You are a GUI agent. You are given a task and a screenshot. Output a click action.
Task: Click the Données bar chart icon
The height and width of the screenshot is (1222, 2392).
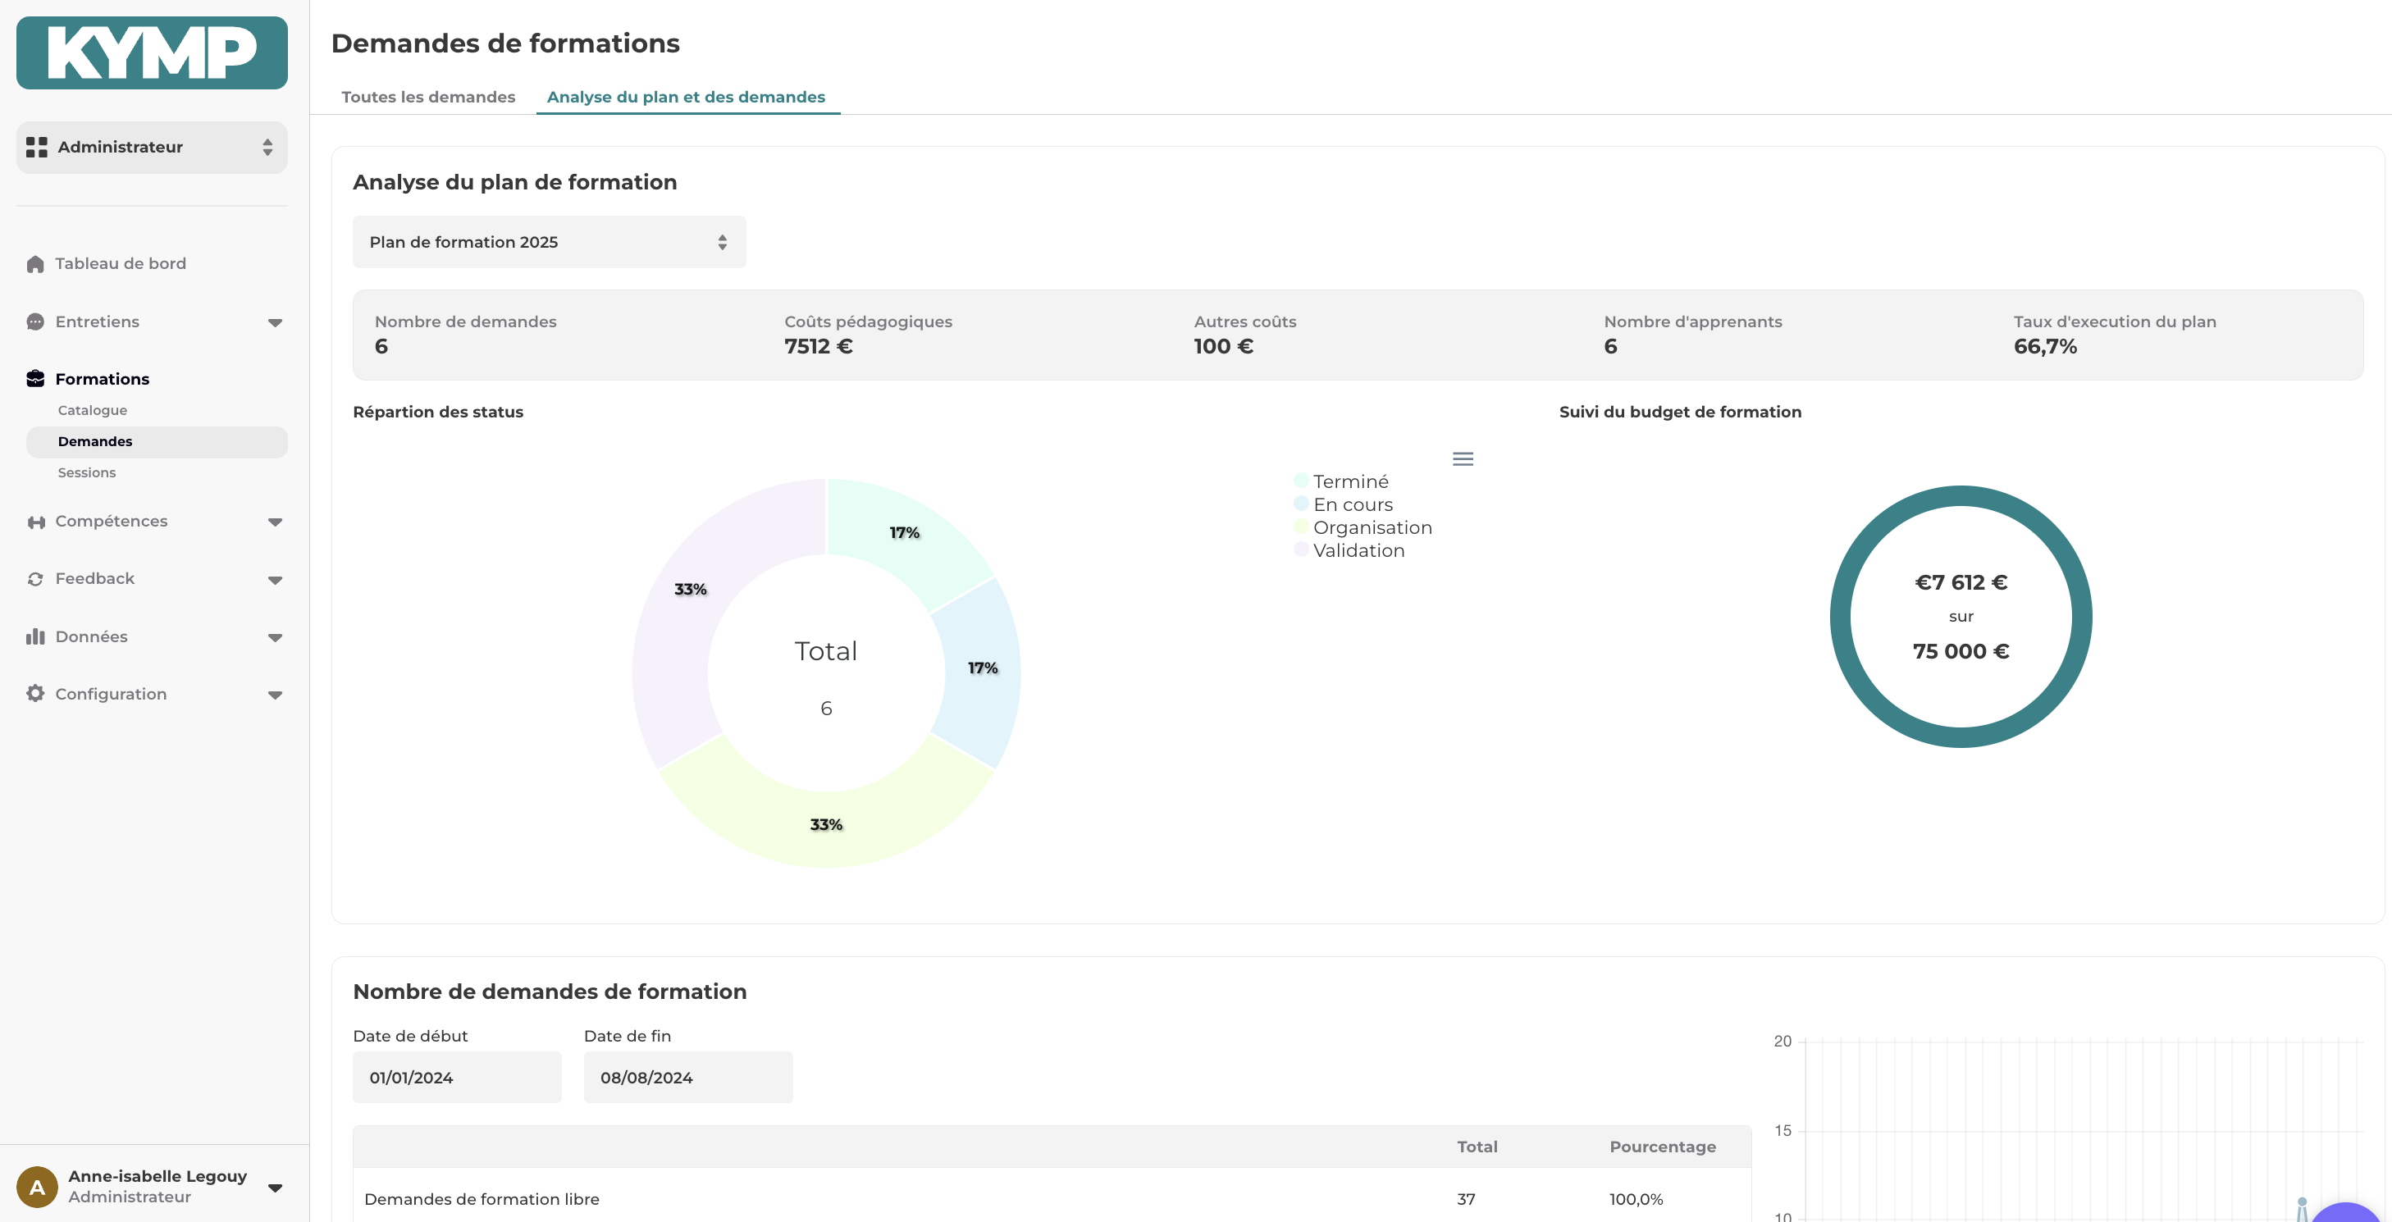pyautogui.click(x=35, y=637)
